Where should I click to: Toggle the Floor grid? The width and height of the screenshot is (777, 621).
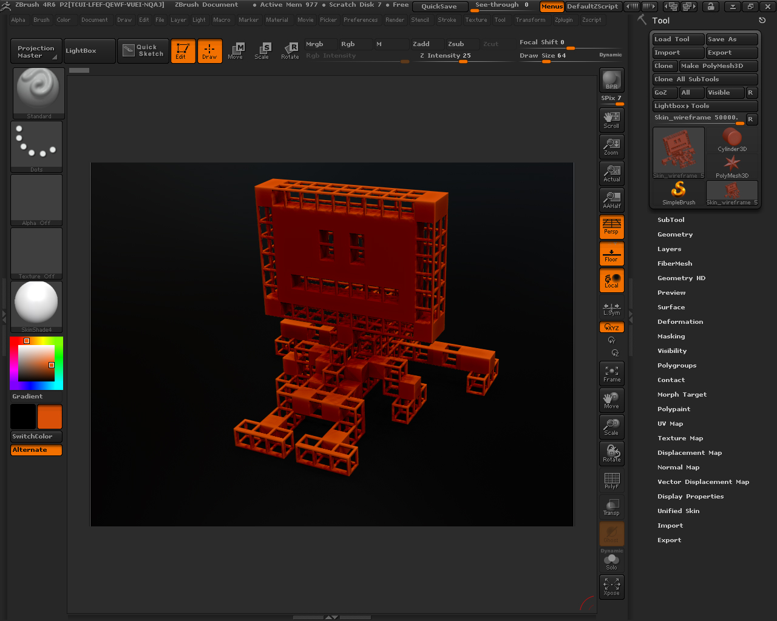click(611, 253)
